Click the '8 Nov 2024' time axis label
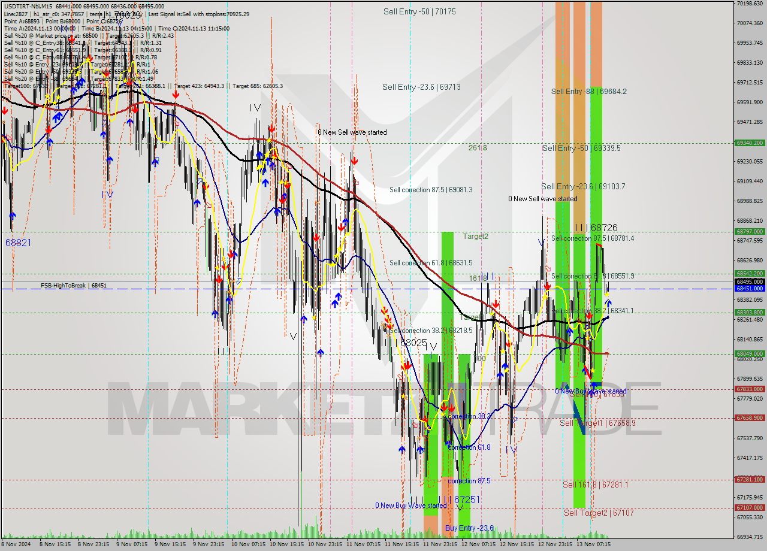This screenshot has width=767, height=551. [x=16, y=544]
